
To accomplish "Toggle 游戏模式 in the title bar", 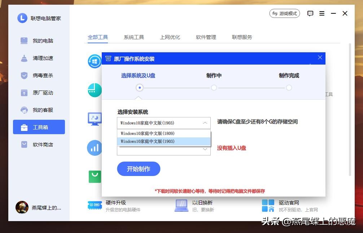I will 285,13.
